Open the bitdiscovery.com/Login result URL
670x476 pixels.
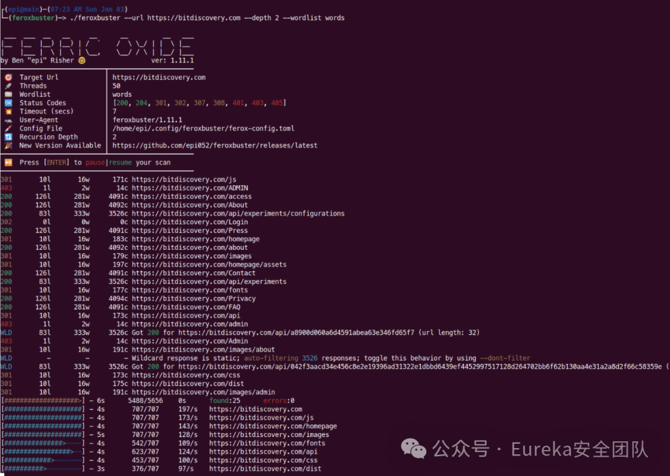point(190,222)
